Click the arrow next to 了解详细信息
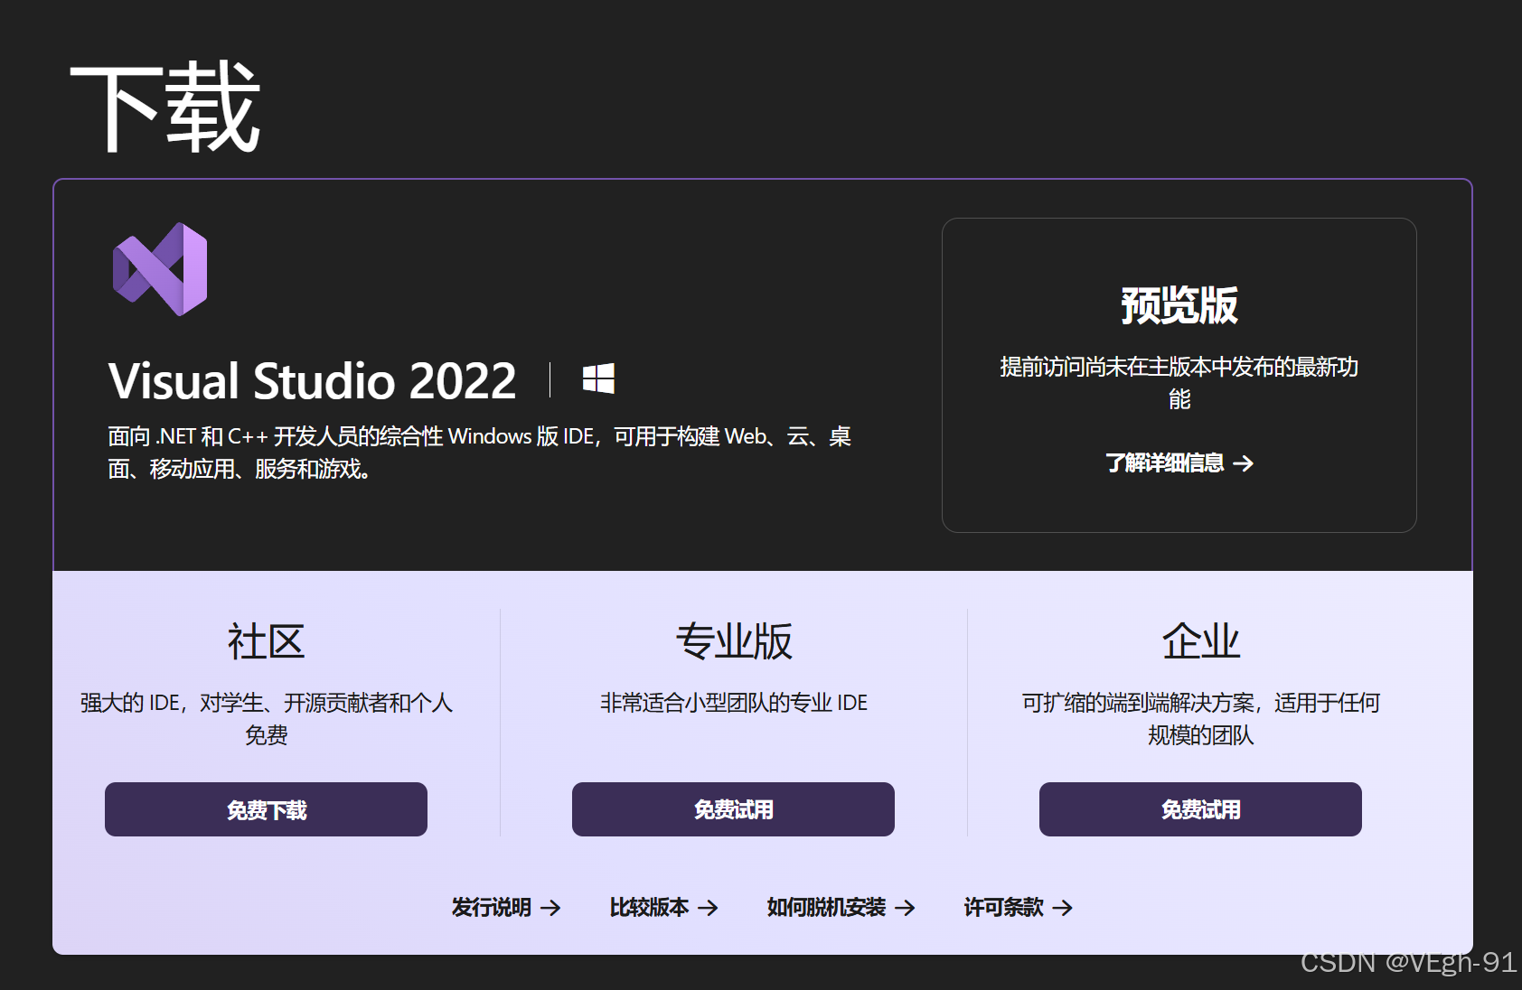1522x990 pixels. 1244,463
